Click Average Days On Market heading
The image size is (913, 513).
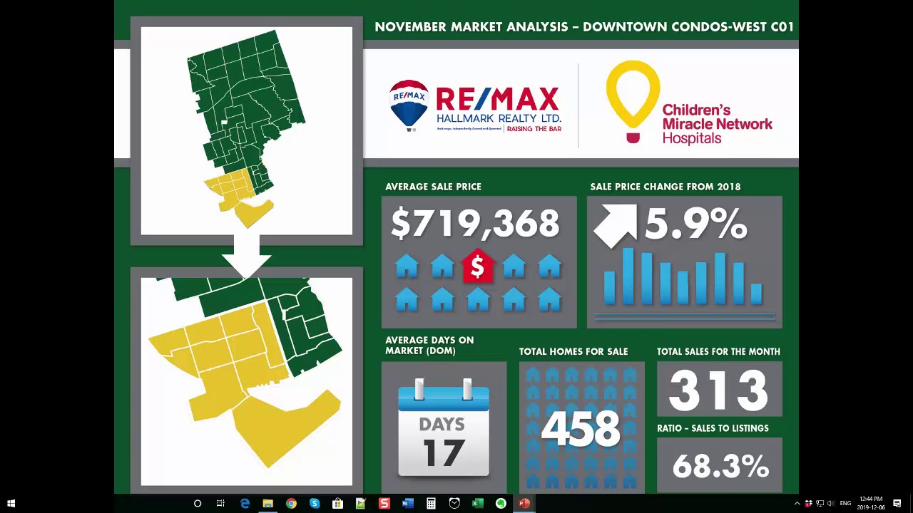429,346
